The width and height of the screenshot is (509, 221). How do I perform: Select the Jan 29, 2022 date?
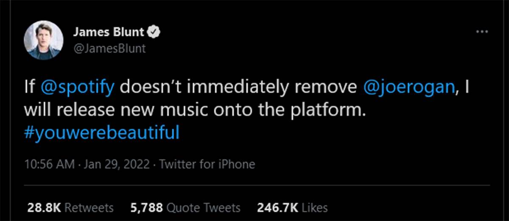(x=116, y=164)
